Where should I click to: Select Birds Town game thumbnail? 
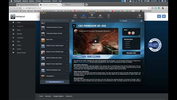[x=43, y=40]
